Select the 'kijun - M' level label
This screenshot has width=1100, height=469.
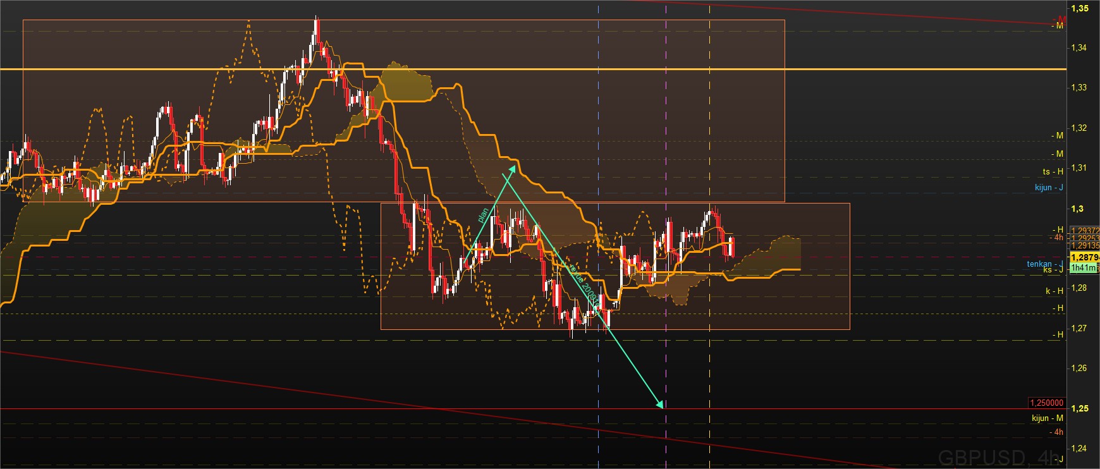1047,418
